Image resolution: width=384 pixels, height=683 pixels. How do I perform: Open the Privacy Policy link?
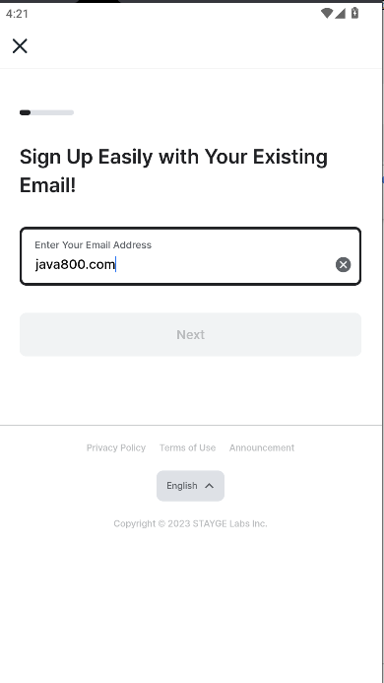coord(116,447)
